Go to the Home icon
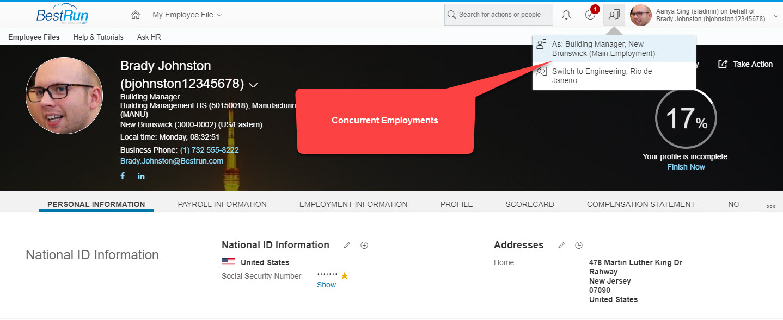 point(136,15)
